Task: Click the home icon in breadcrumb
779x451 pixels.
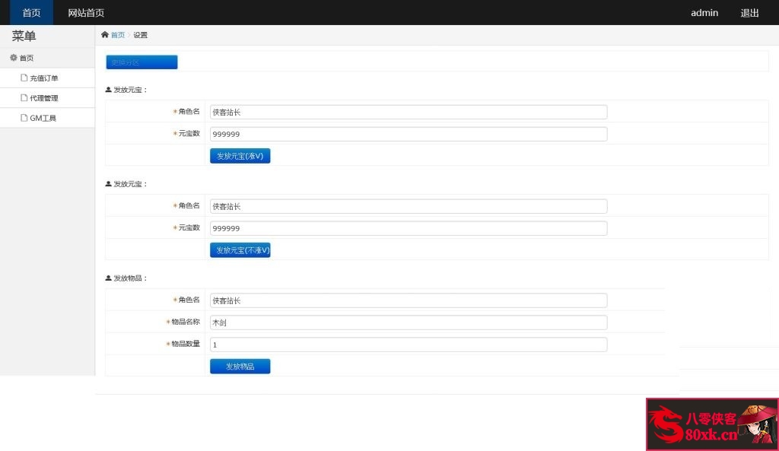Action: pos(105,35)
